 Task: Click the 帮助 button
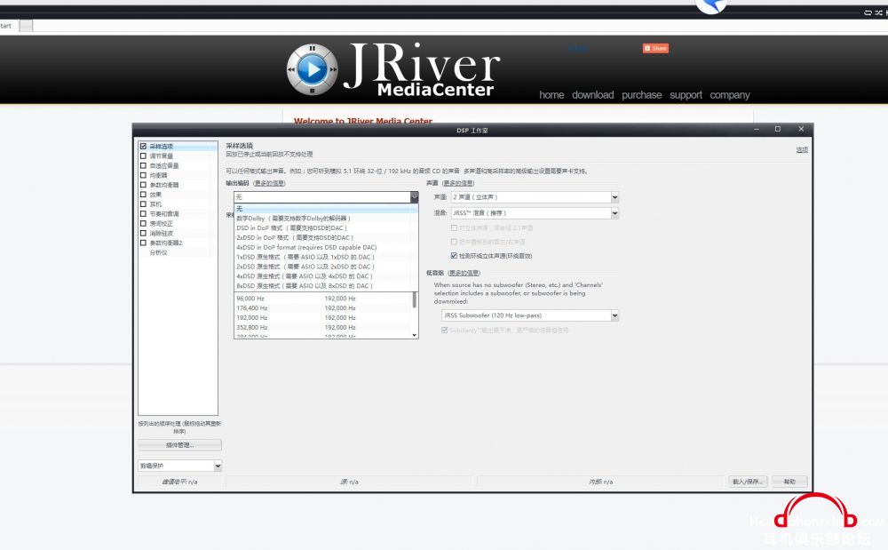click(x=789, y=482)
